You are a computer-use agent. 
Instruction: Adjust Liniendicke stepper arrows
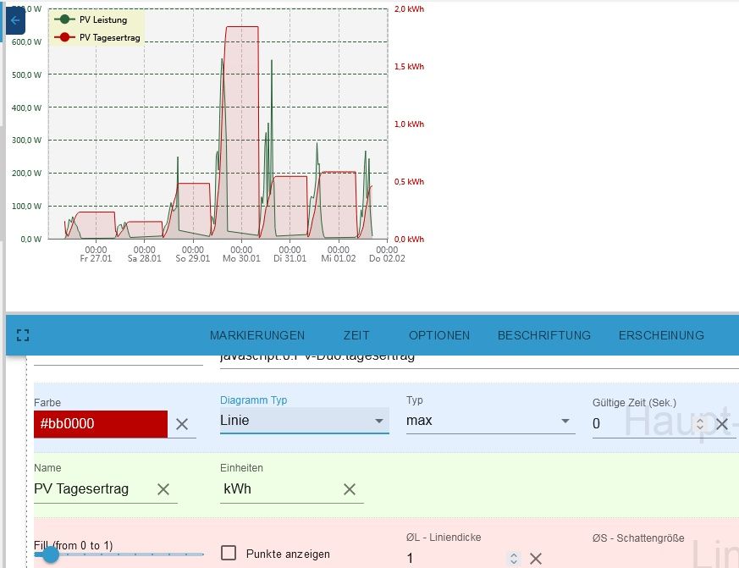point(514,559)
